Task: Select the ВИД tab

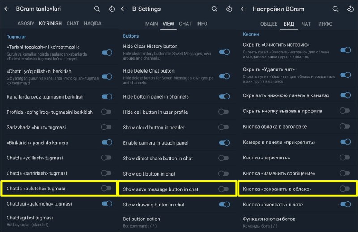Action: (289, 24)
